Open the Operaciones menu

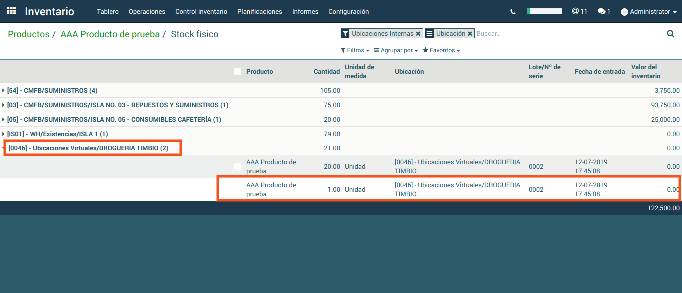pos(147,11)
